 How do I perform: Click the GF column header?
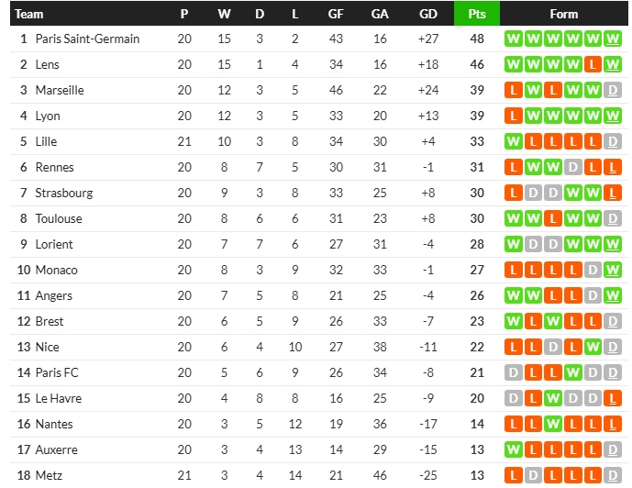pos(336,14)
